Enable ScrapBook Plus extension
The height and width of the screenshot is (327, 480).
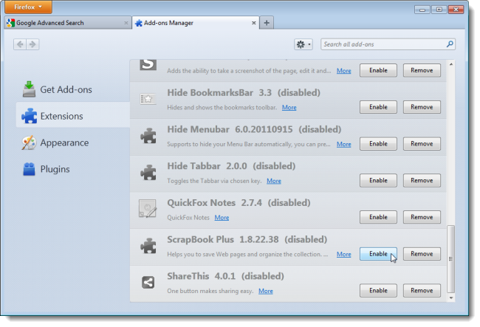[378, 254]
